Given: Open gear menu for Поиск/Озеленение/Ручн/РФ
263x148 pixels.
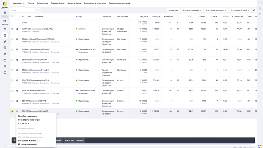Looking at the screenshot, I should click(17, 70).
